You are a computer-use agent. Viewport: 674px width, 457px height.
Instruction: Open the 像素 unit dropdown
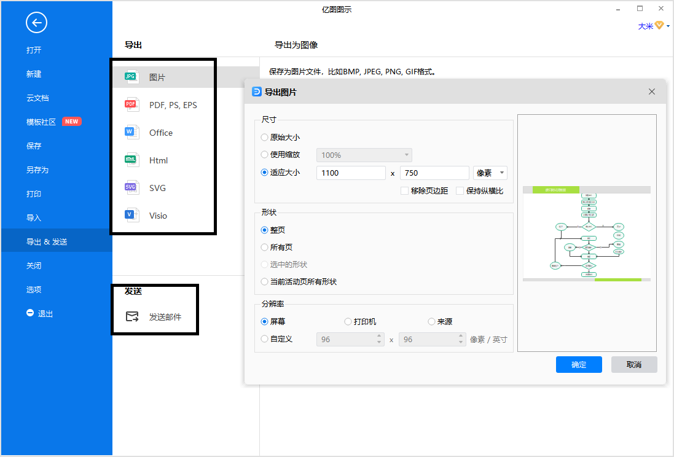[x=490, y=173]
